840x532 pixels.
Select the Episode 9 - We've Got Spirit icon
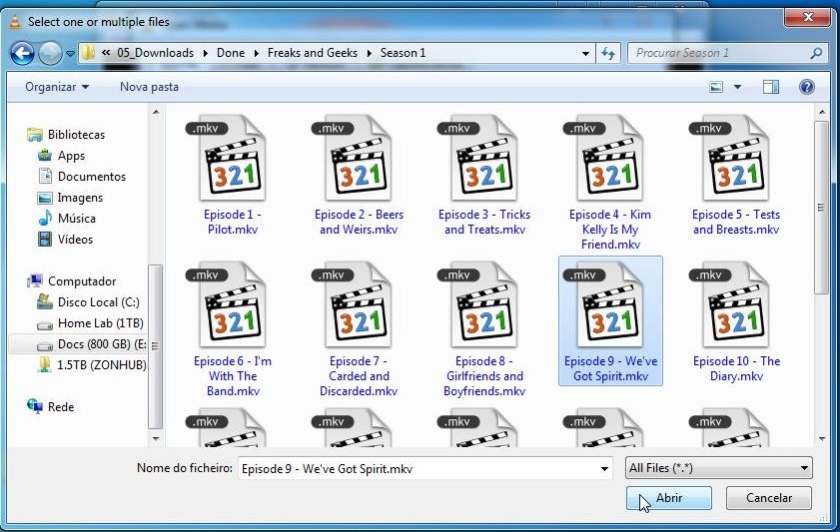click(x=609, y=304)
